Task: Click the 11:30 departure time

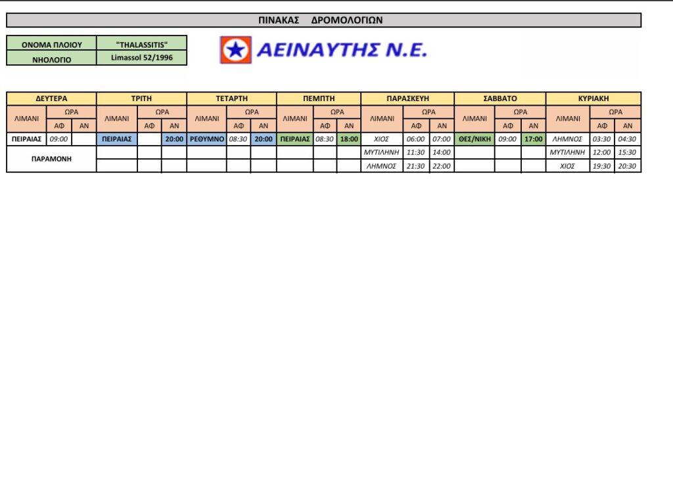Action: point(416,152)
